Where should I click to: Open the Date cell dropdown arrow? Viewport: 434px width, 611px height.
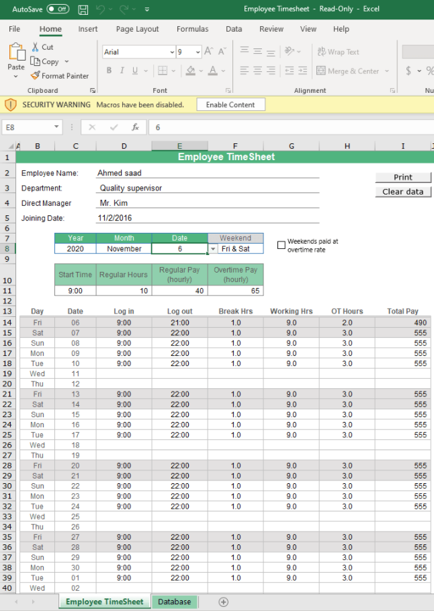pos(213,249)
